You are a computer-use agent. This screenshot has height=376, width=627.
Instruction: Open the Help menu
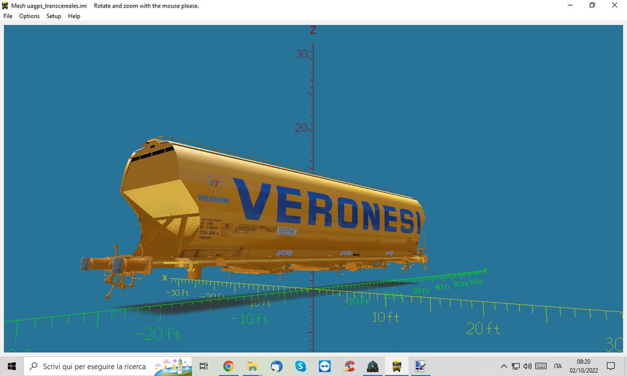(74, 16)
